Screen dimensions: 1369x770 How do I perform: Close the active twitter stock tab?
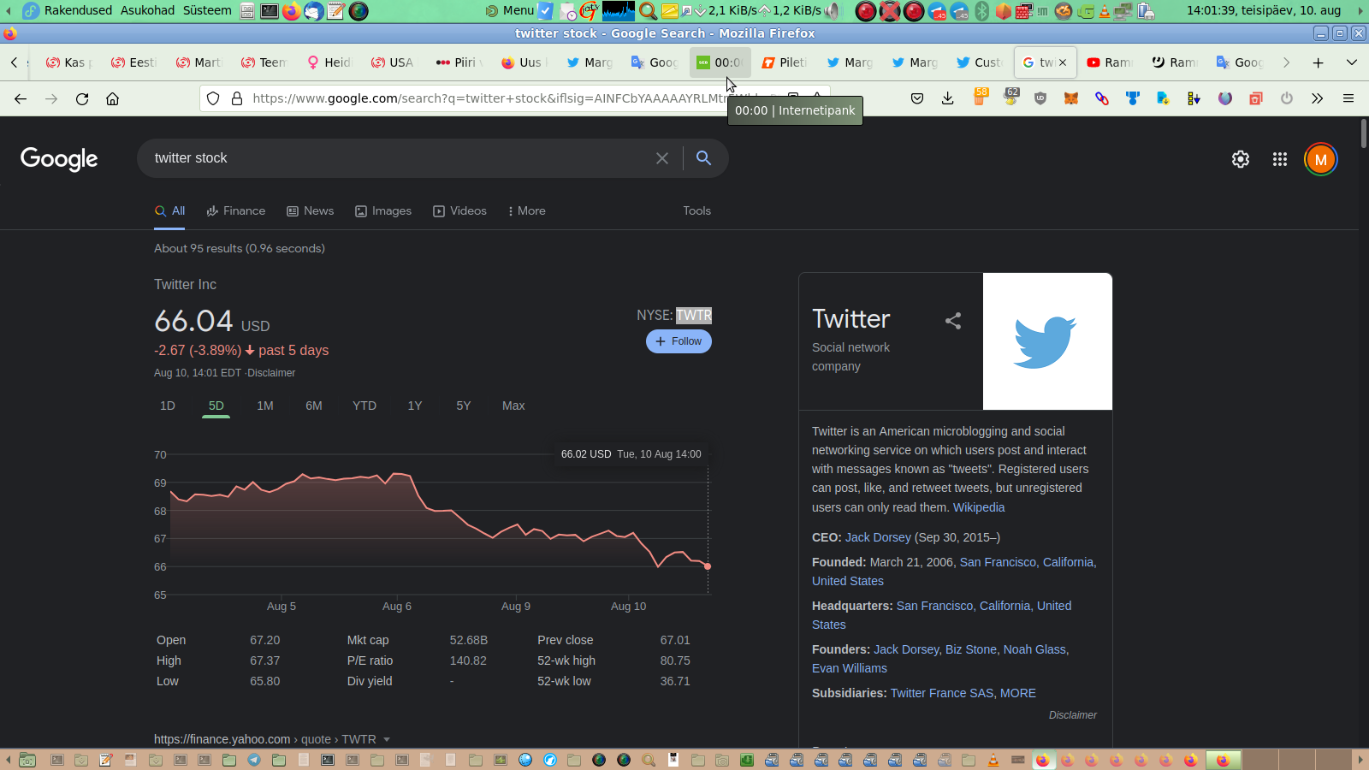click(x=1063, y=62)
